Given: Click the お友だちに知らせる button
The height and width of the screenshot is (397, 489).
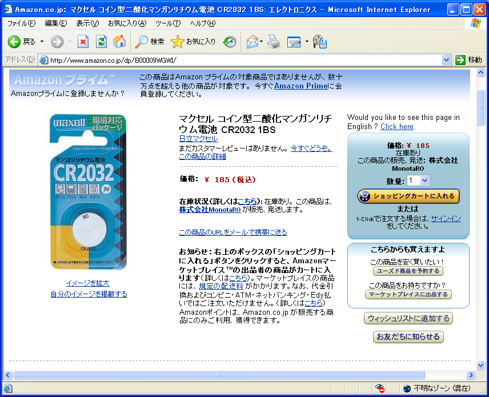Looking at the screenshot, I should point(408,337).
